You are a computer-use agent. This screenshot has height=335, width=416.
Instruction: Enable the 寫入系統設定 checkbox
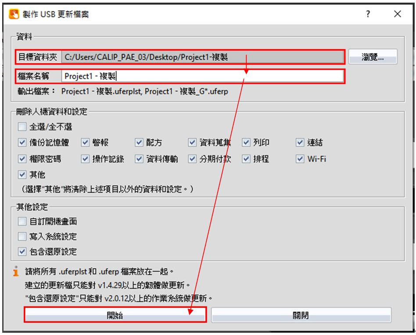point(22,236)
